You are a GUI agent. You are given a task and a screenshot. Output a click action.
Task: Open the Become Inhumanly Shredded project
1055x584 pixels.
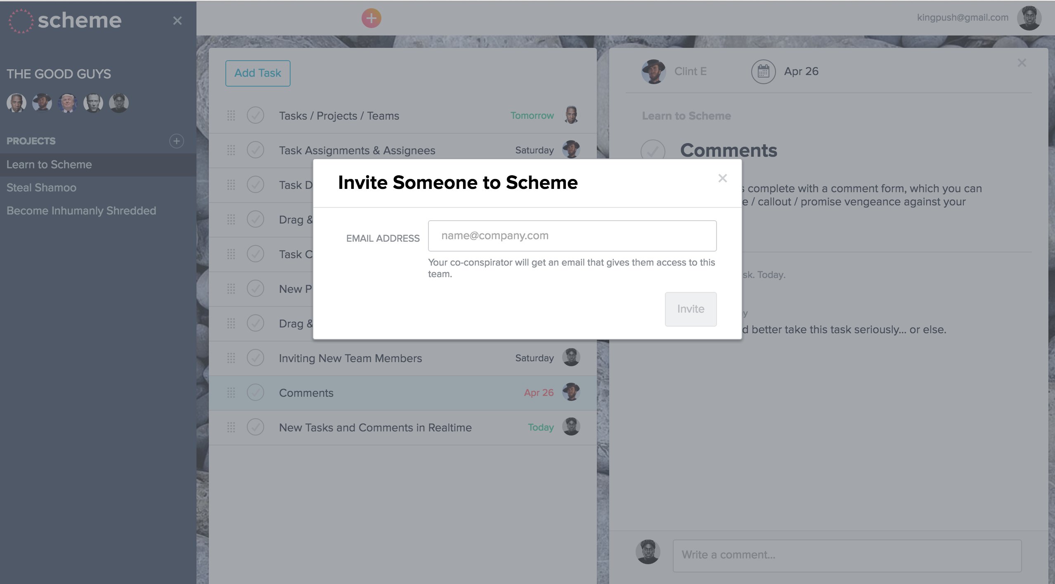click(80, 210)
